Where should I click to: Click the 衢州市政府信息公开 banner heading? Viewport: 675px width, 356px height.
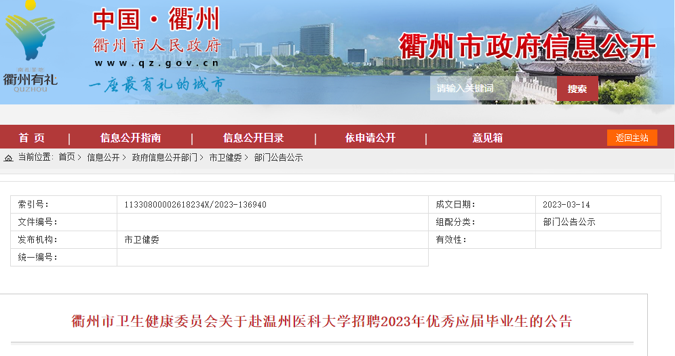pyautogui.click(x=527, y=47)
